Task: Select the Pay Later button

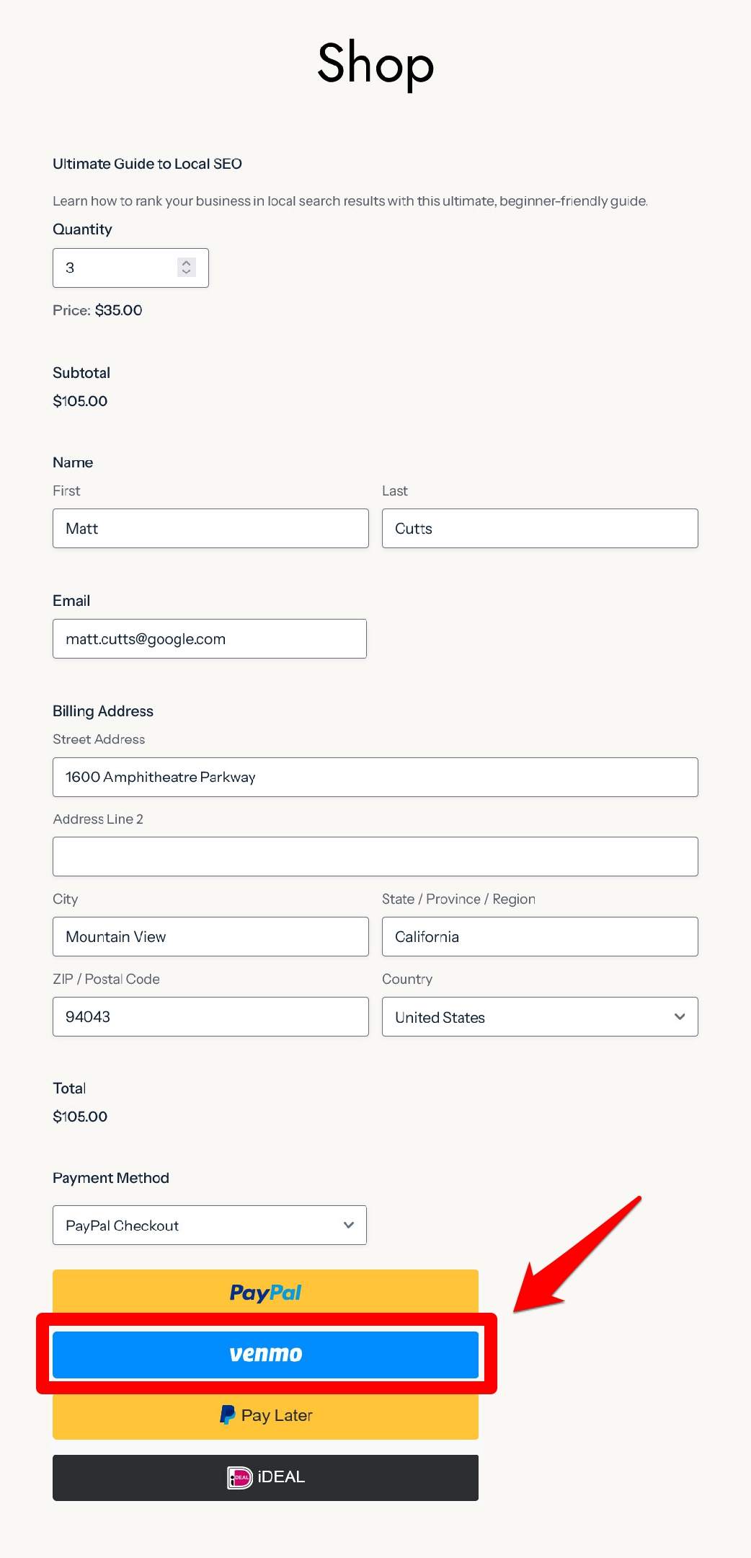Action: point(265,1416)
